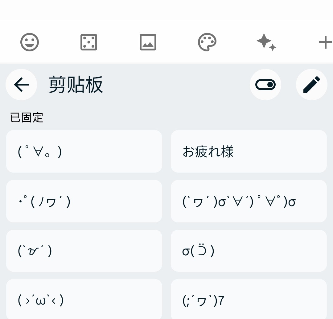The height and width of the screenshot is (319, 333).
Task: Tap the text input field above the toolbar
Action: [166, 10]
